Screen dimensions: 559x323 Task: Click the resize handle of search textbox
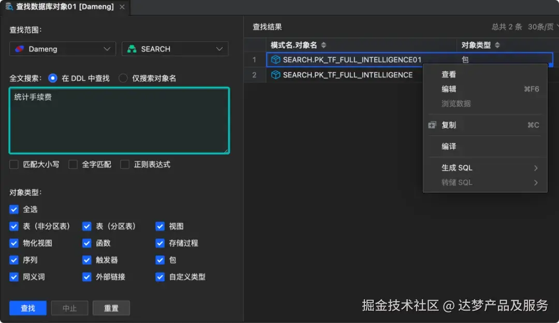226,151
